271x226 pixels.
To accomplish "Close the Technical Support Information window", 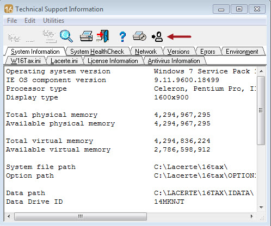I will click(x=257, y=9).
